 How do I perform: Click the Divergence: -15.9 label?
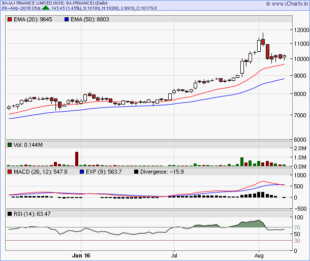[x=162, y=172]
